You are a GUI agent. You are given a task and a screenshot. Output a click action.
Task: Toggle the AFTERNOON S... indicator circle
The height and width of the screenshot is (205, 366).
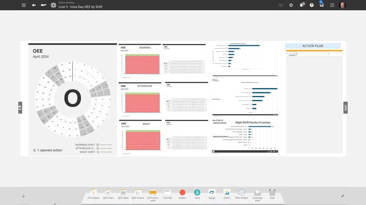click(x=98, y=148)
